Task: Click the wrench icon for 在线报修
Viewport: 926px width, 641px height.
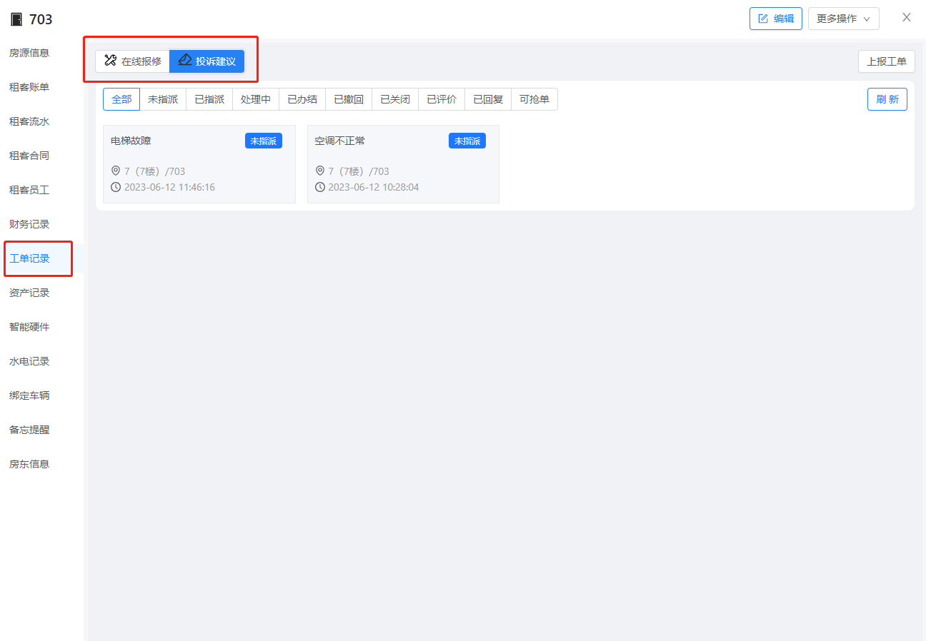Action: click(x=110, y=61)
